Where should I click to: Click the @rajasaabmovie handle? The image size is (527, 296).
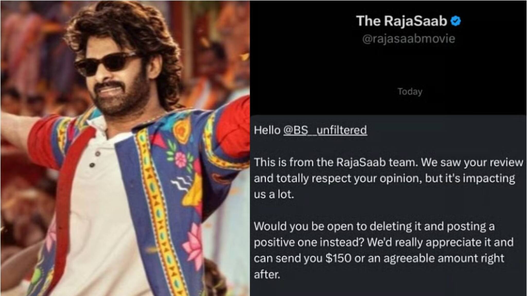[409, 39]
